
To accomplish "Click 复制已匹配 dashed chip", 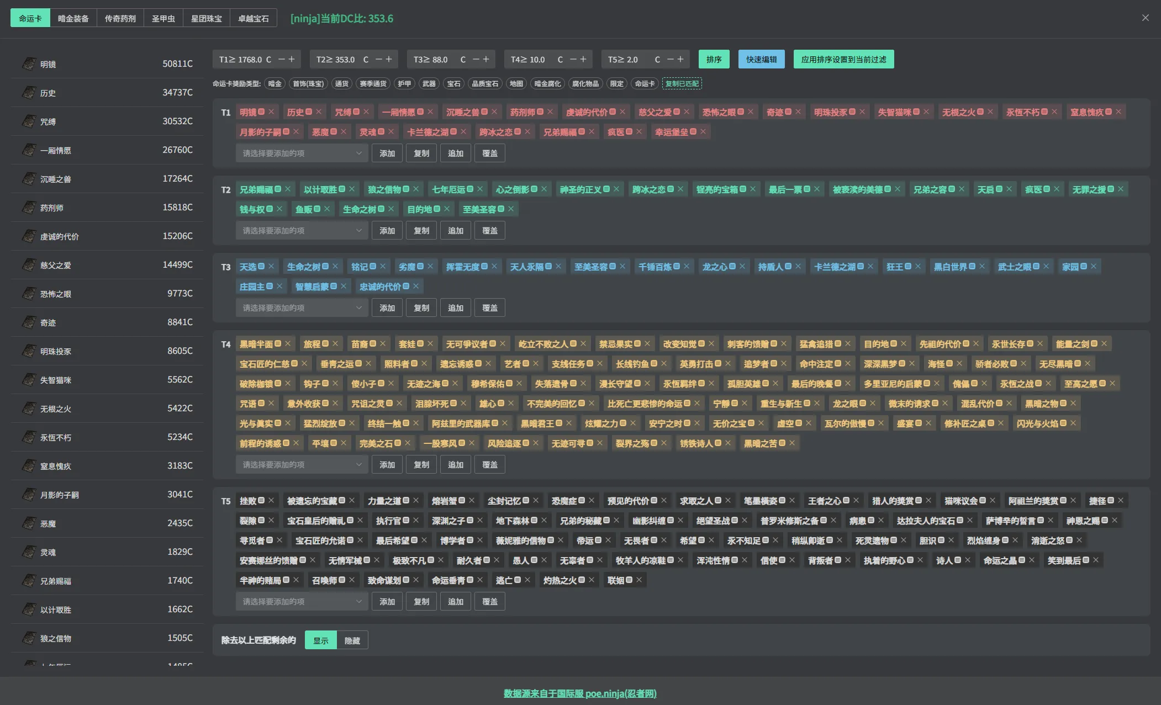I will [682, 84].
